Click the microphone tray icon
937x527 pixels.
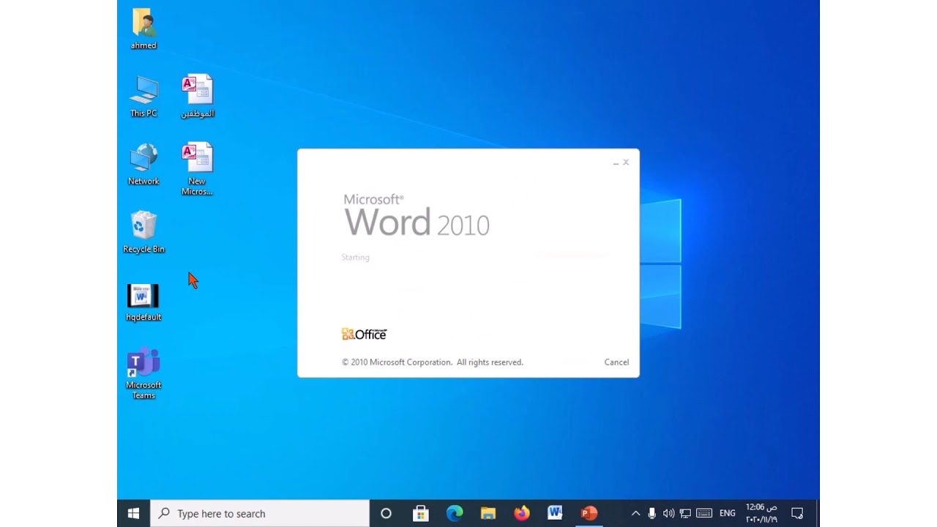[652, 513]
